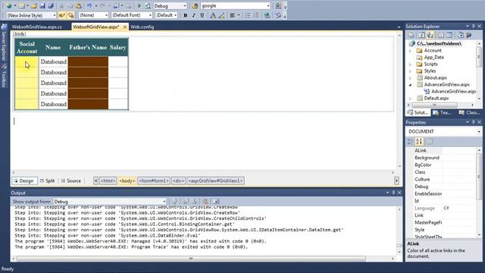Image resolution: width=485 pixels, height=273 pixels.
Task: Switch to Design view
Action: [24, 180]
